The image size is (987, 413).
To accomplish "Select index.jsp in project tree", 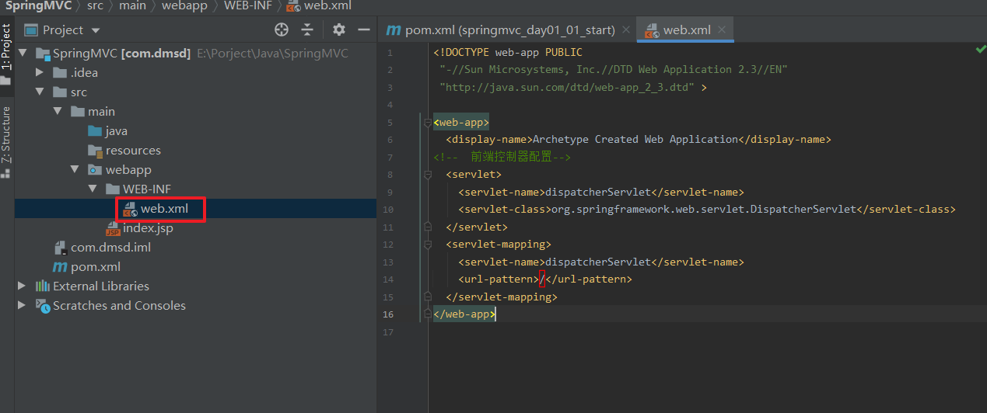I will (148, 228).
